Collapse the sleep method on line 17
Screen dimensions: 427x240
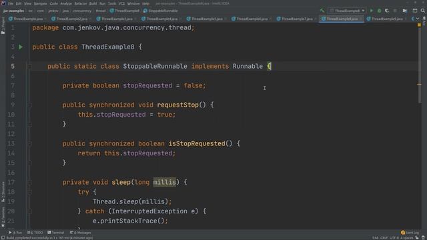click(x=29, y=182)
